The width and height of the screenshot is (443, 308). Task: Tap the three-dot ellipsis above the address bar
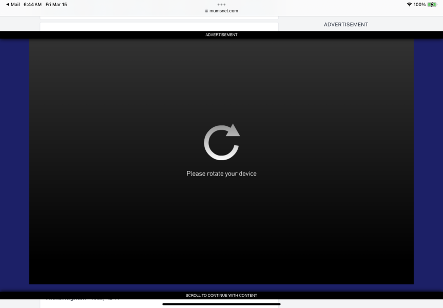point(221,5)
